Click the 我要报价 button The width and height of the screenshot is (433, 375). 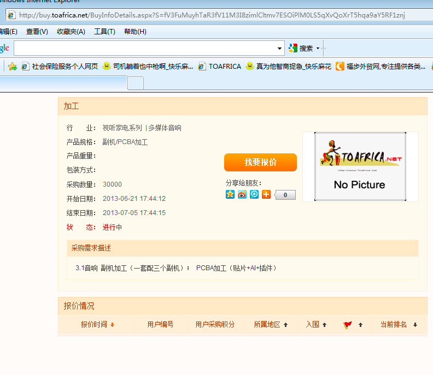(260, 162)
